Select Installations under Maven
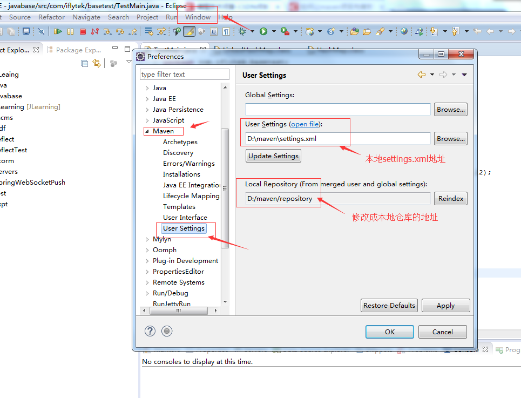This screenshot has width=521, height=398. 181,174
